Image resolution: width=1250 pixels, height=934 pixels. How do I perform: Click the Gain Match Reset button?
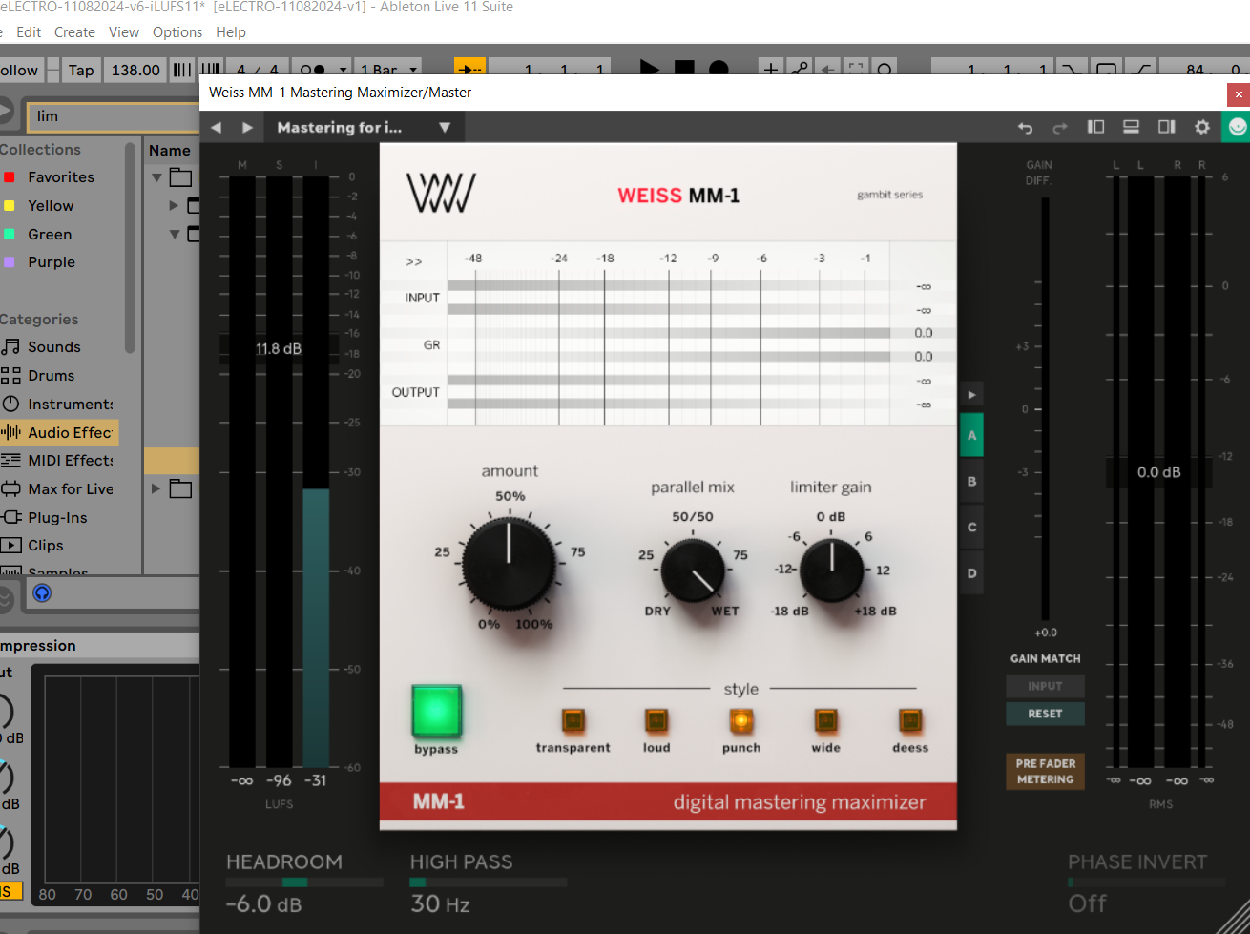coord(1045,714)
